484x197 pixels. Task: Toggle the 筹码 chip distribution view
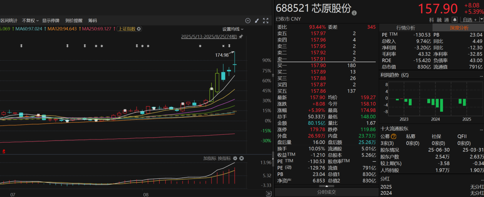[x=92, y=21]
